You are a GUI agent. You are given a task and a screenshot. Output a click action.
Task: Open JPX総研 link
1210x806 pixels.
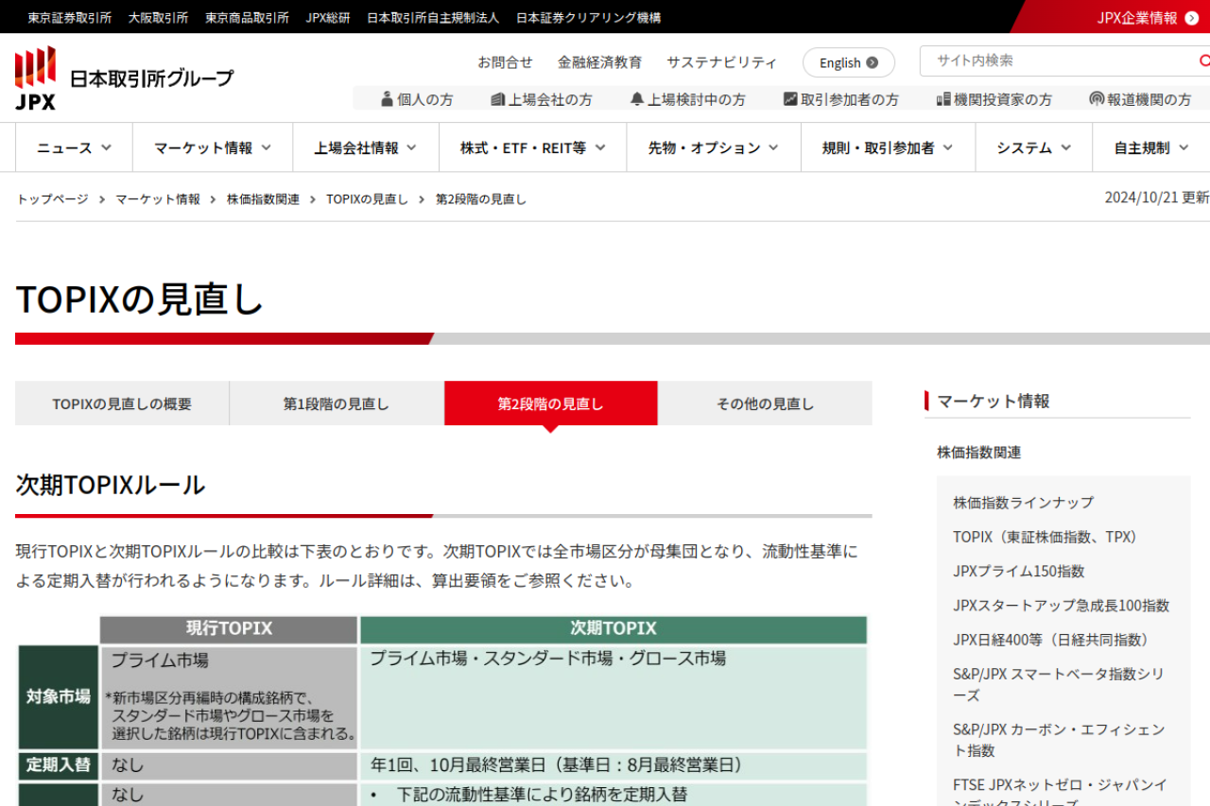[x=328, y=18]
